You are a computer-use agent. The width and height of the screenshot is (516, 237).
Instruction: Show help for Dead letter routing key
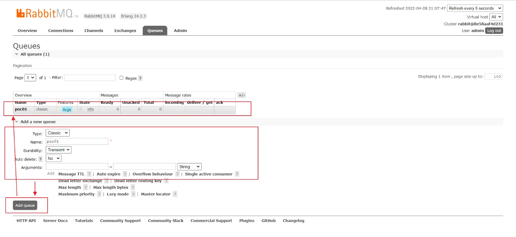[166, 181]
